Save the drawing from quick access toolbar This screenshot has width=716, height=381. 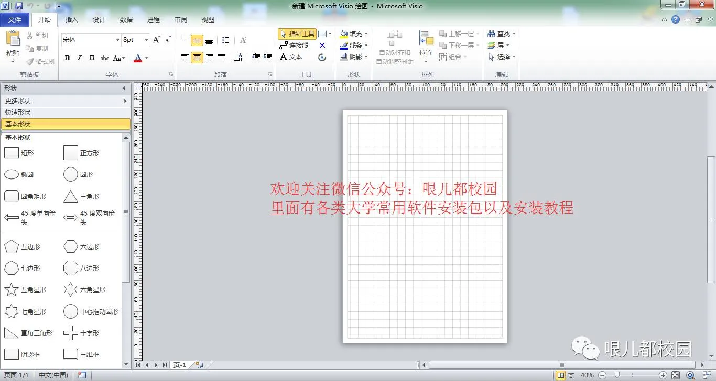[x=19, y=6]
